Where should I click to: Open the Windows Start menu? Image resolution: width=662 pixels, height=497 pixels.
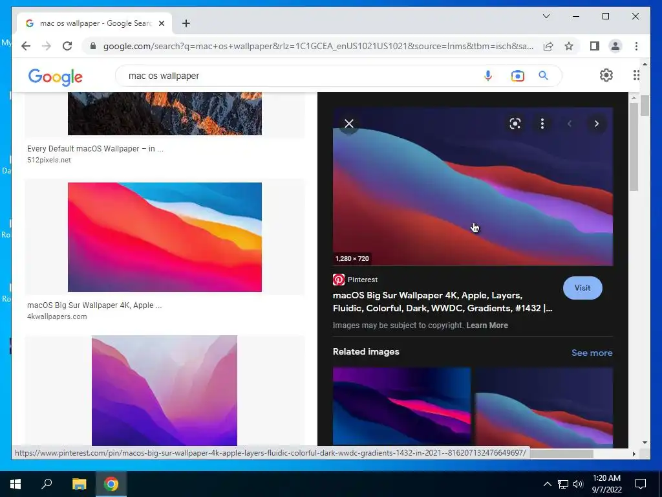tap(16, 484)
